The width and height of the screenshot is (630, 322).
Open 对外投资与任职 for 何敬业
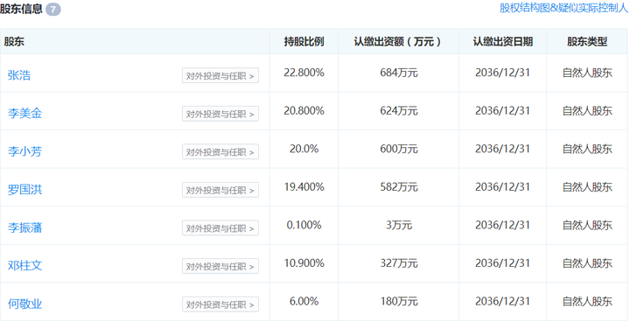pyautogui.click(x=220, y=304)
